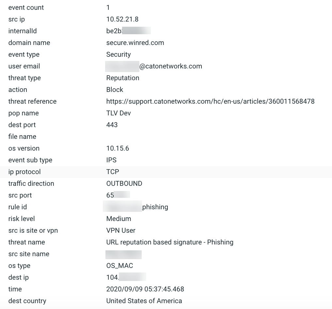This screenshot has height=309, width=332.
Task: Click the IPS event sub type value
Action: (x=111, y=160)
